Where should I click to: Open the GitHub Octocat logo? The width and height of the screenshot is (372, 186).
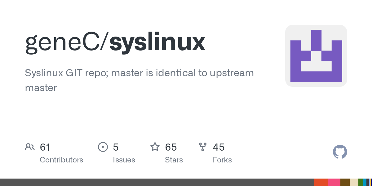pyautogui.click(x=340, y=152)
